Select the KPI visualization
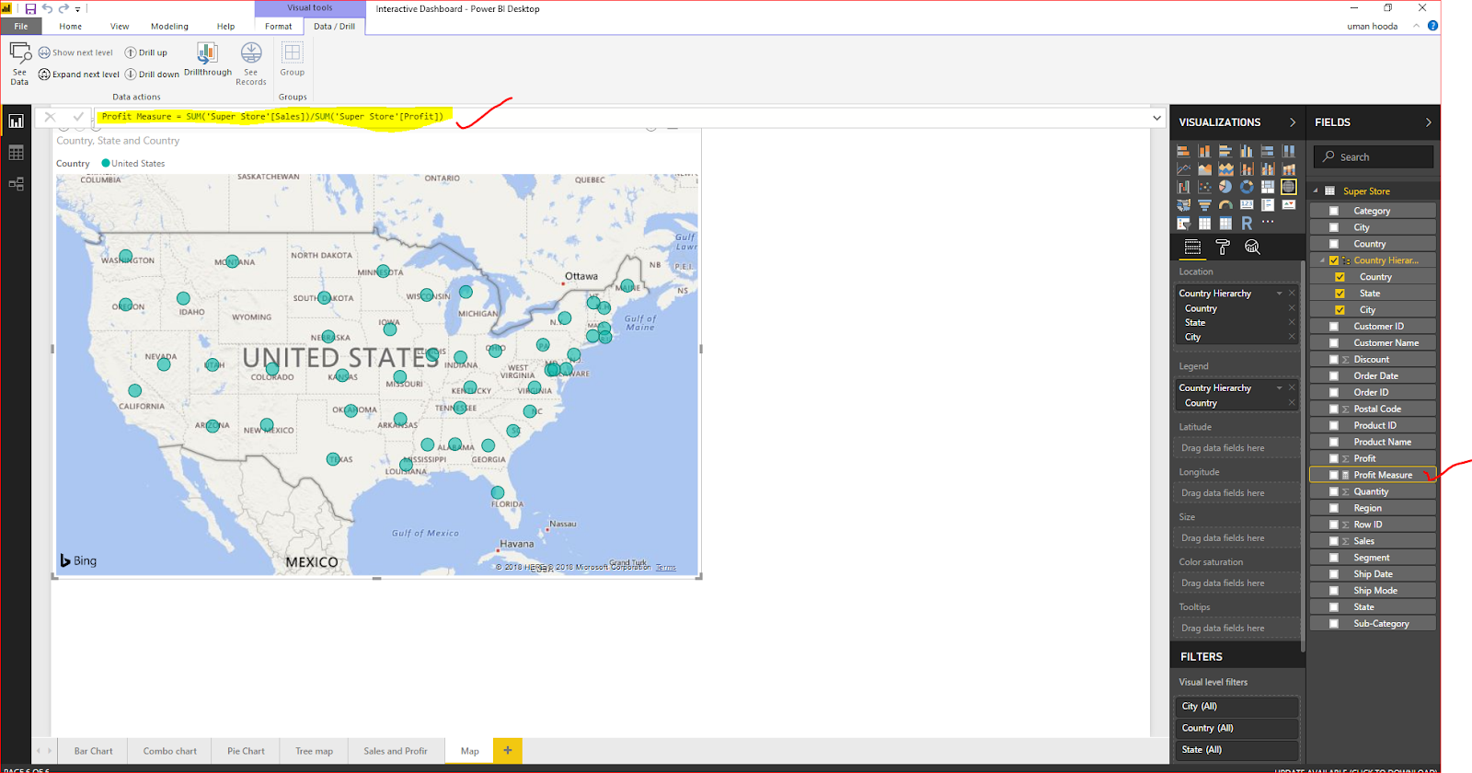The image size is (1472, 773). coord(1289,204)
